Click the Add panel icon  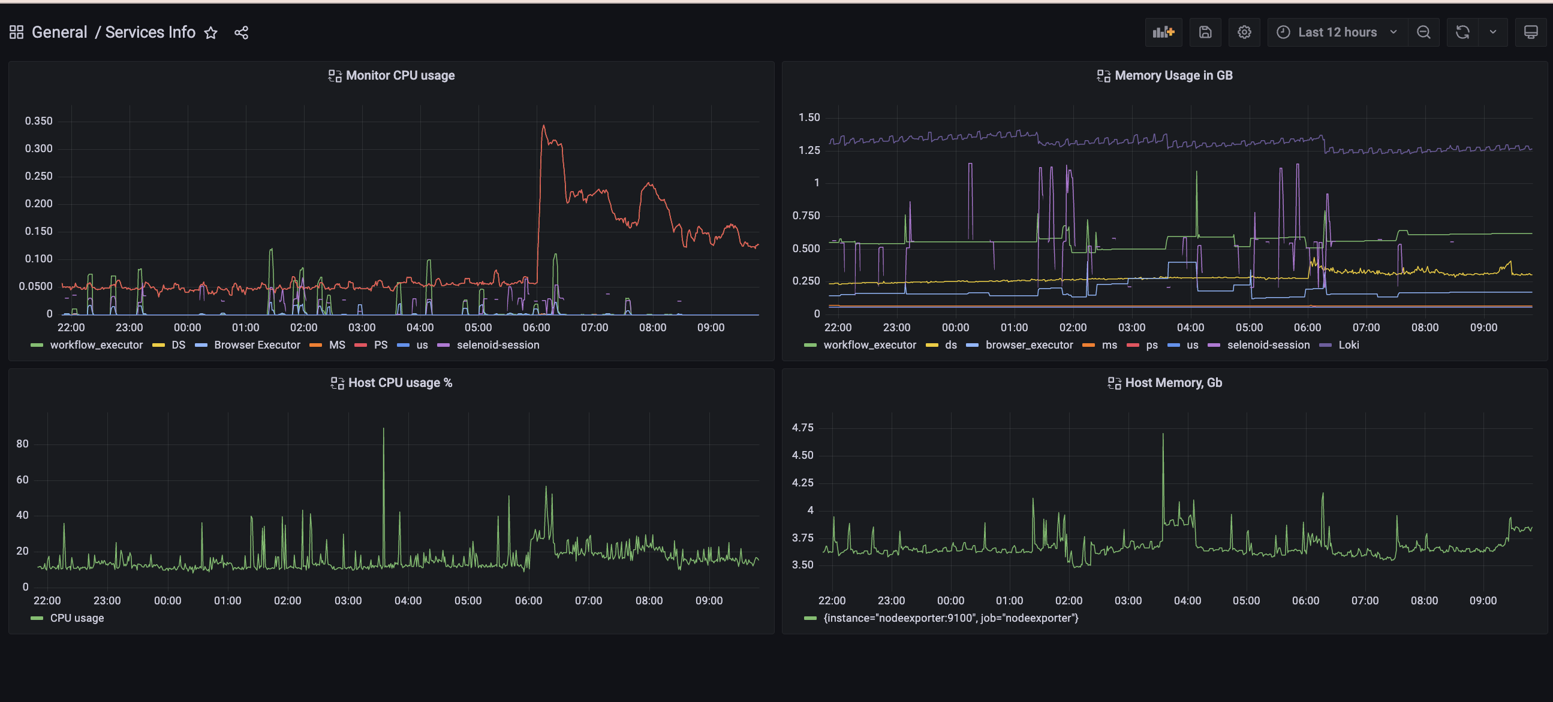pyautogui.click(x=1163, y=32)
